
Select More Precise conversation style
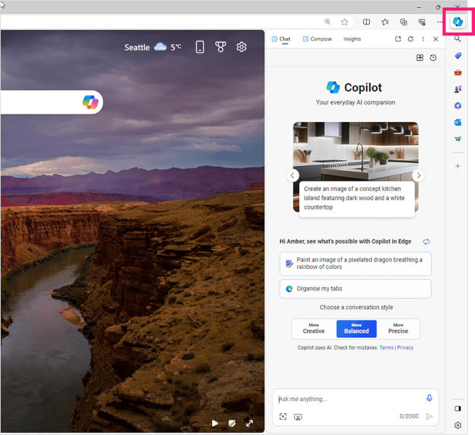click(398, 328)
